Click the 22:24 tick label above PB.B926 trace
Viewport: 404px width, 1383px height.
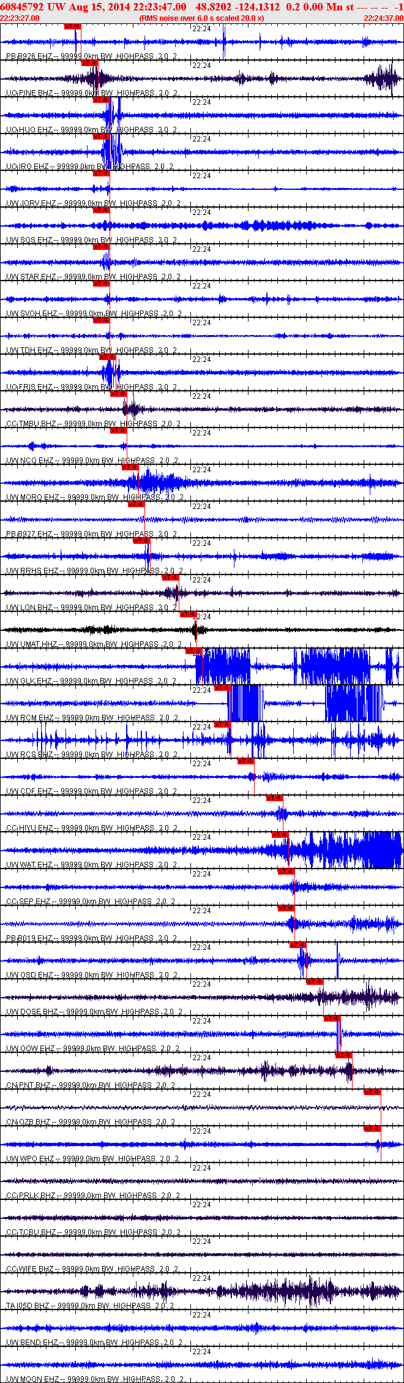click(x=201, y=28)
